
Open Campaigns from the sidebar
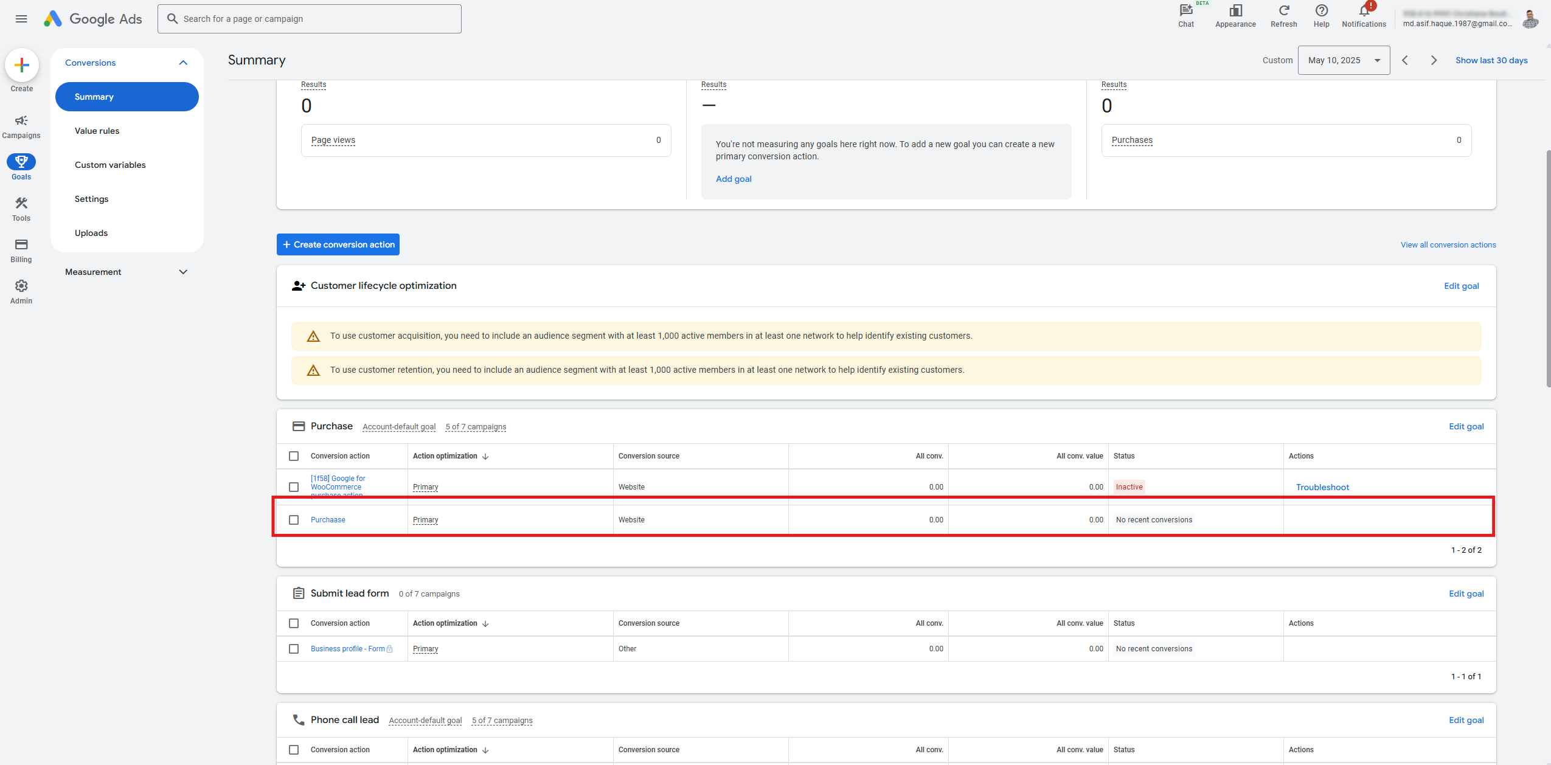21,126
